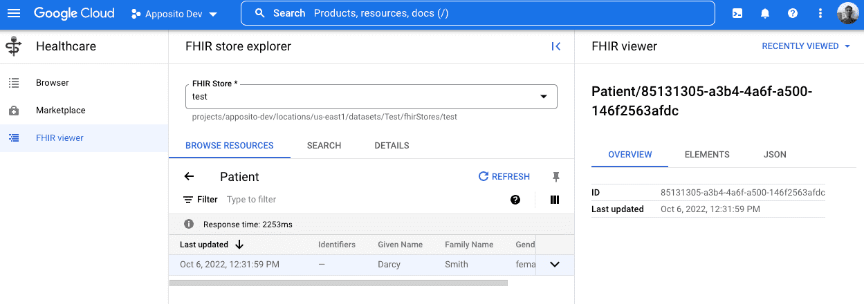Click the Refresh button

click(504, 177)
